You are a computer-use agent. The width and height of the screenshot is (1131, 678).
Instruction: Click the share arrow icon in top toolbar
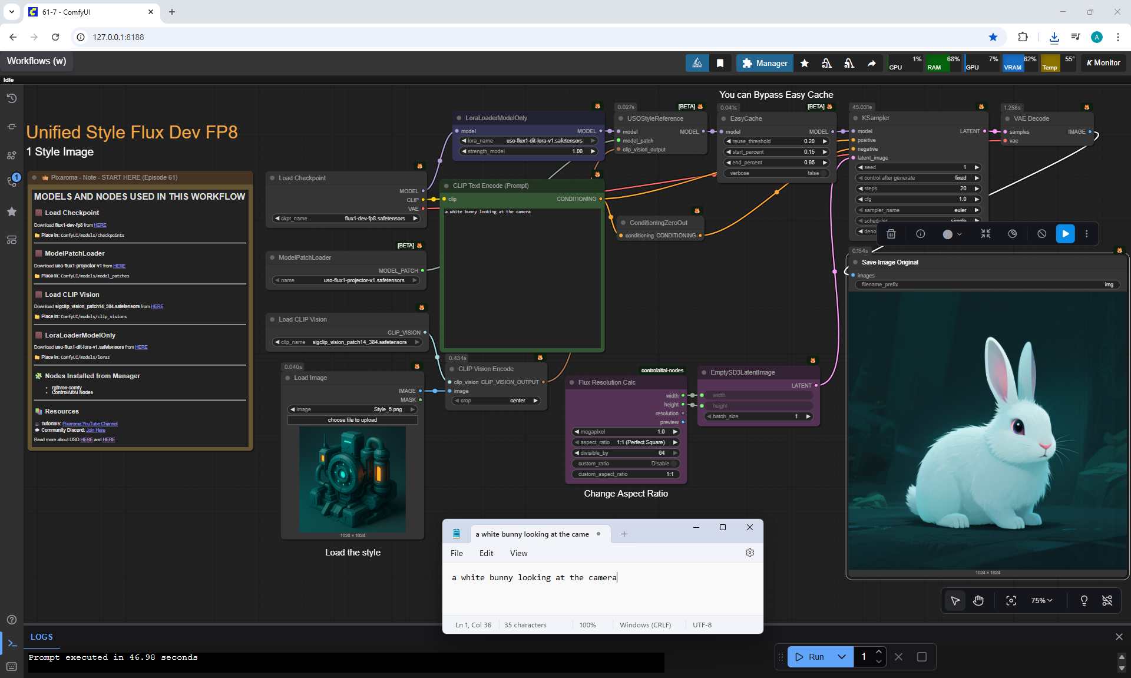point(871,63)
